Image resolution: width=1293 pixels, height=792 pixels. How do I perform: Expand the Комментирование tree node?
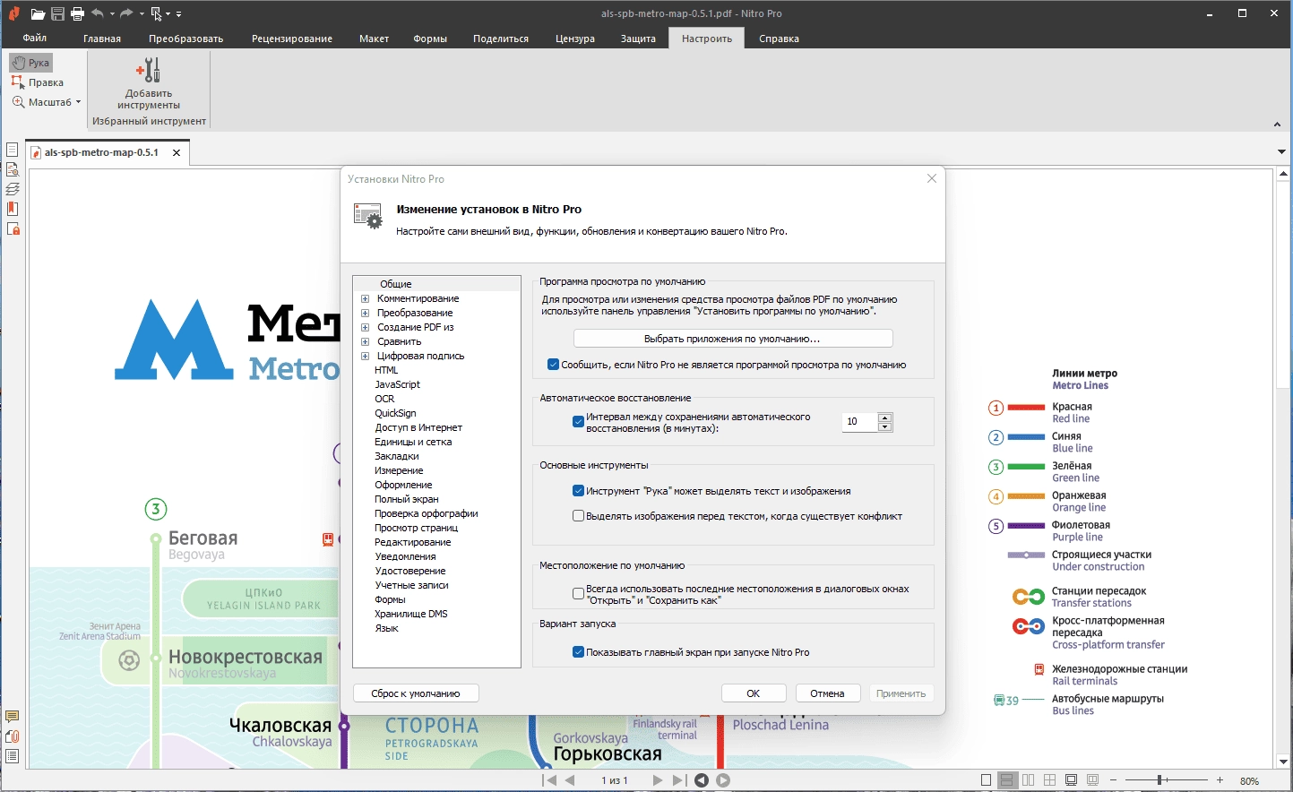point(365,299)
